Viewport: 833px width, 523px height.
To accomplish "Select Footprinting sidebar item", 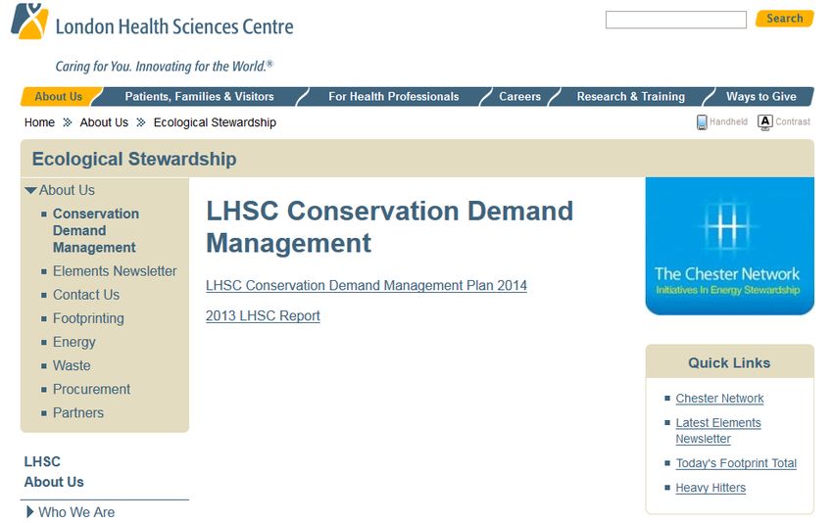I will (x=88, y=318).
